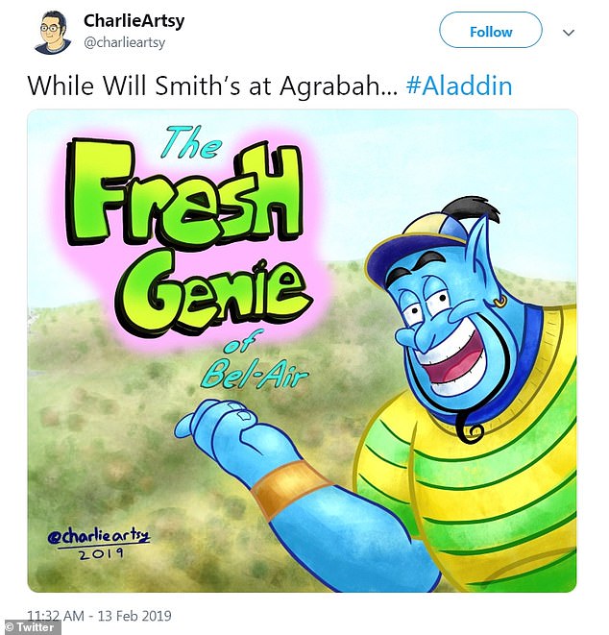
Task: Click the teal "The" text in the artwork
Action: (x=192, y=142)
